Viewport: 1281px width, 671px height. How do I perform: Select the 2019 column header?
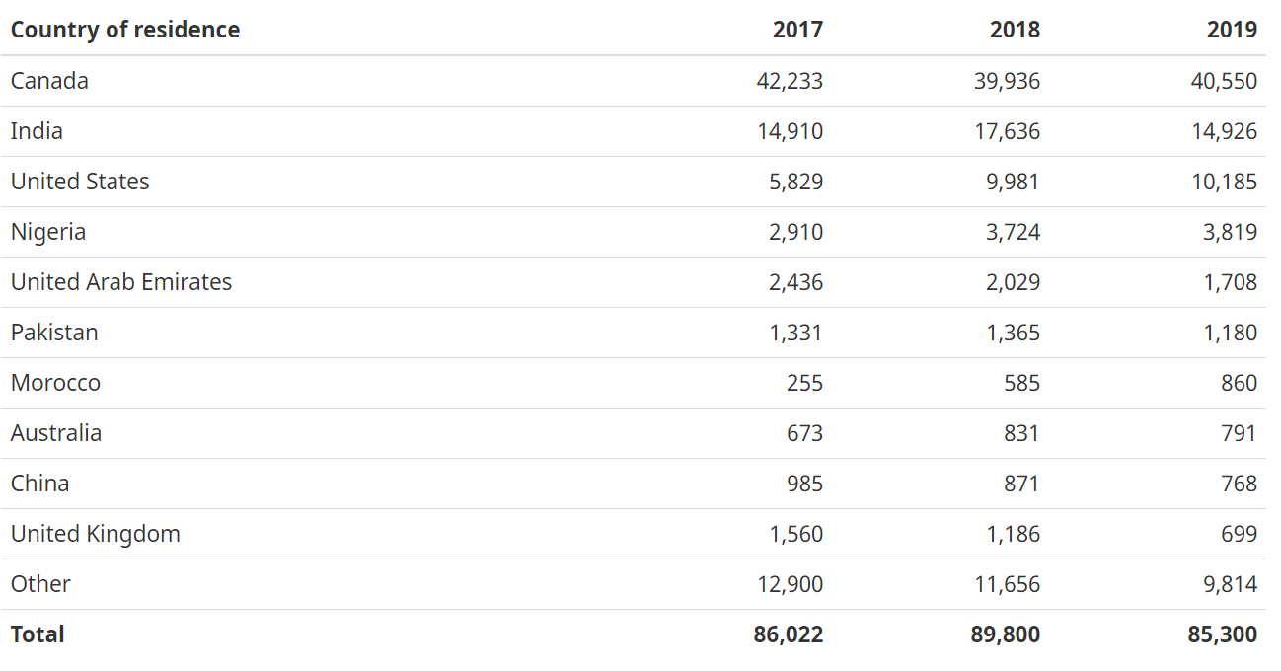click(x=1232, y=30)
